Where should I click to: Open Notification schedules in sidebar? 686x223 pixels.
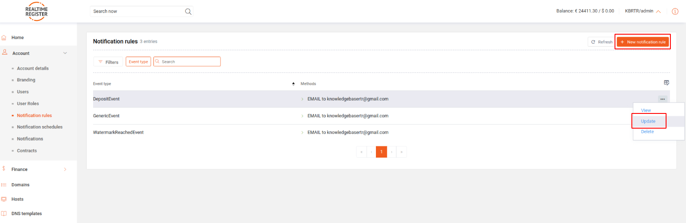[x=39, y=127]
